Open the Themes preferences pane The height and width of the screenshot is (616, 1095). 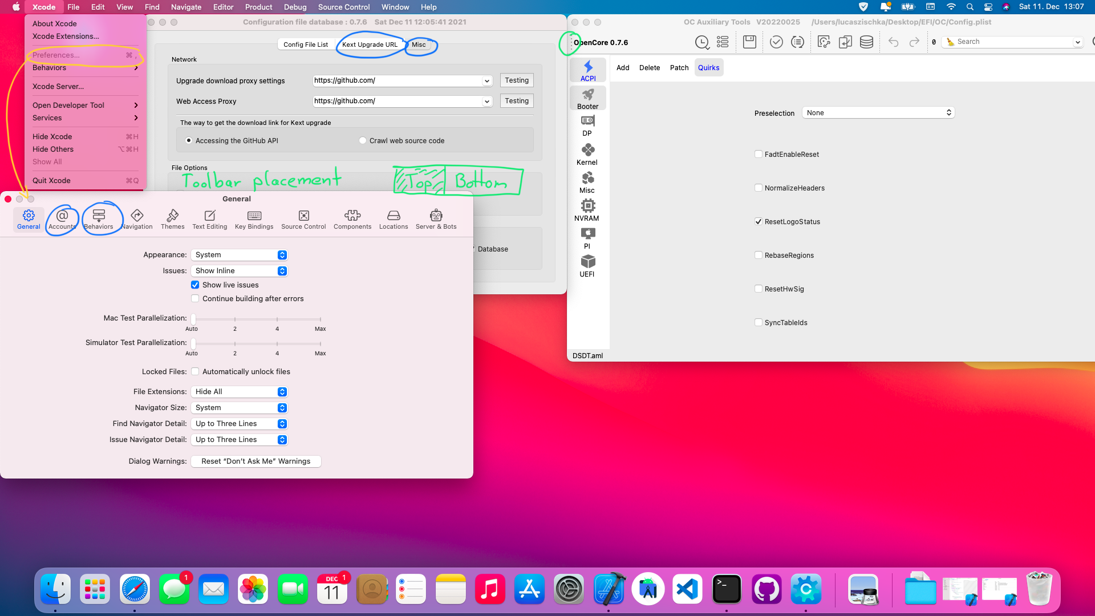coord(172,220)
